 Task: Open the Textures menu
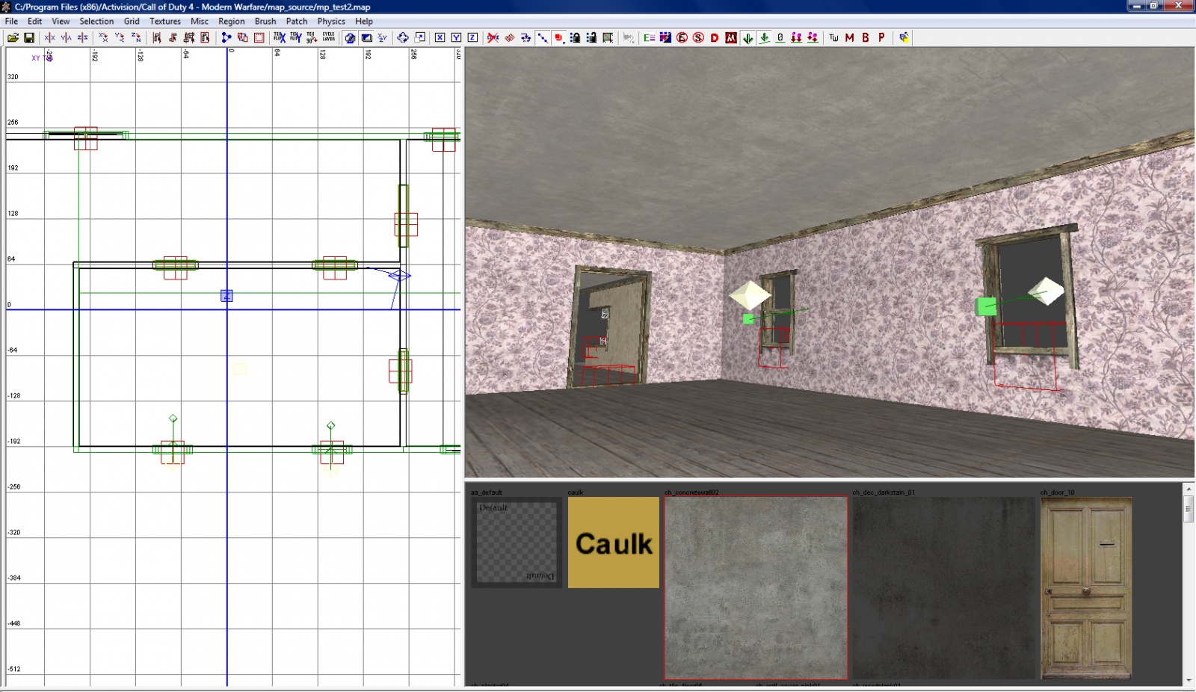(164, 21)
